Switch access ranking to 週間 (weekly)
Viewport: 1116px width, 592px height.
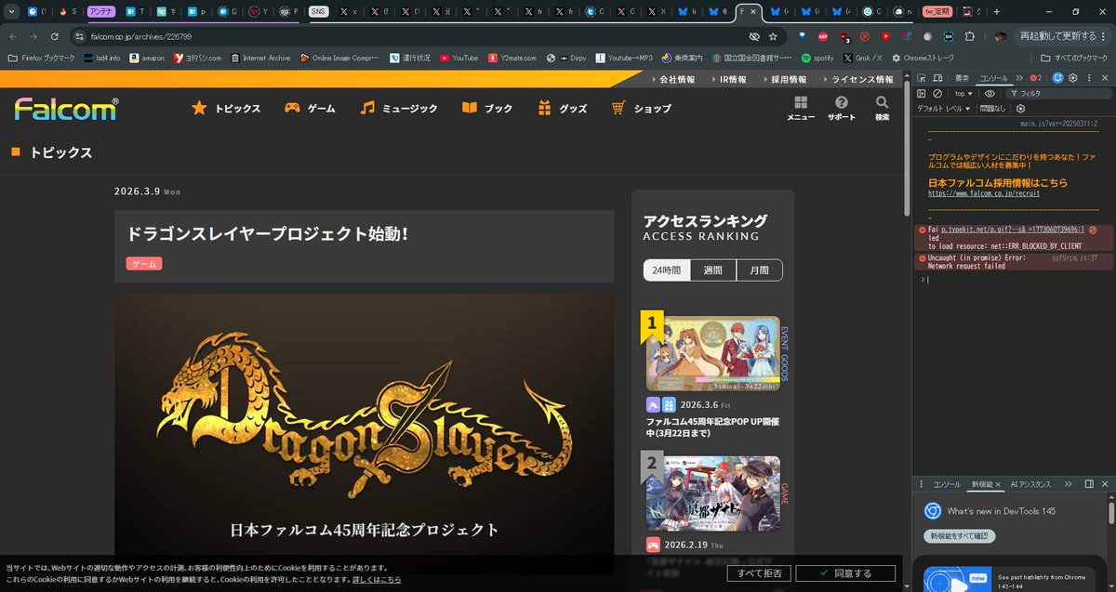712,270
